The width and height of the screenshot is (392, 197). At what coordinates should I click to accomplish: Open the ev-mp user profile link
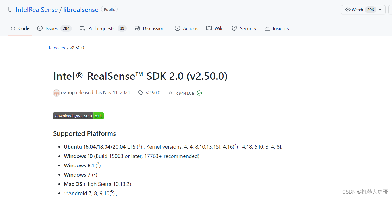tap(68, 93)
